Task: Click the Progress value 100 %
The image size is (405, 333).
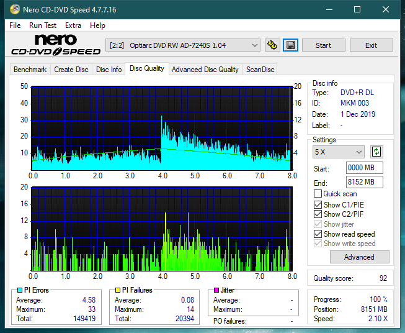Action: [379, 299]
